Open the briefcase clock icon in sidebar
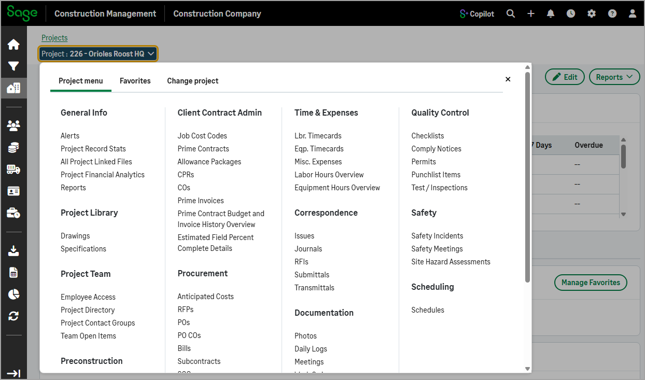 [13, 213]
